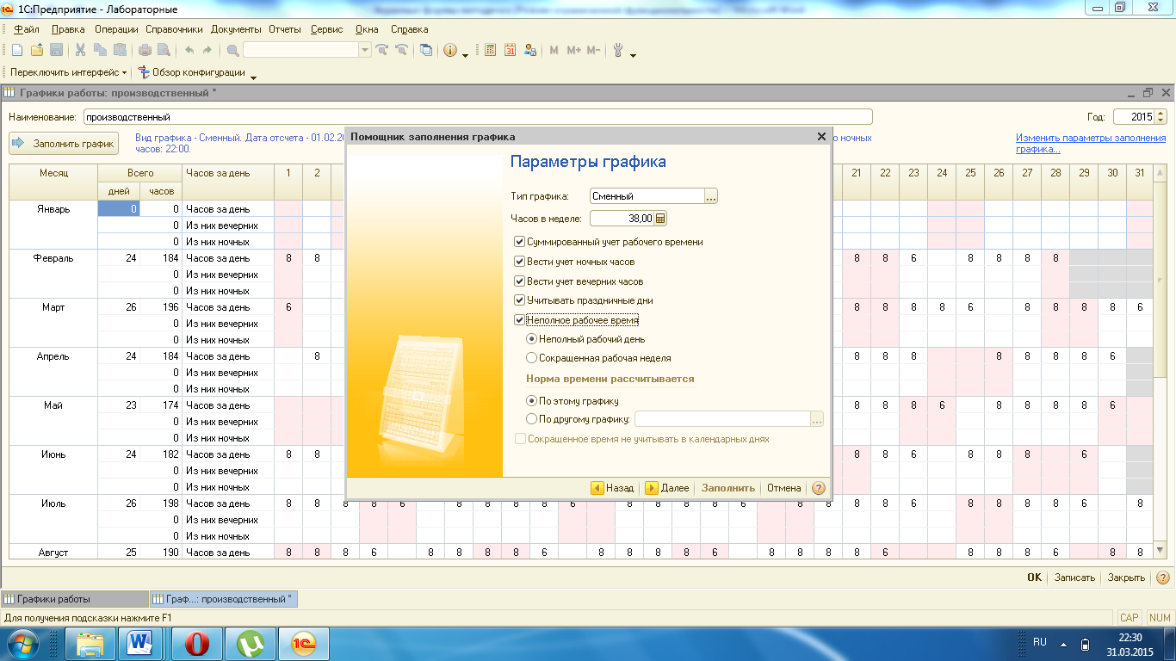Switch to the Графики работы window tab
Screen dimensions: 1176x661
74,599
